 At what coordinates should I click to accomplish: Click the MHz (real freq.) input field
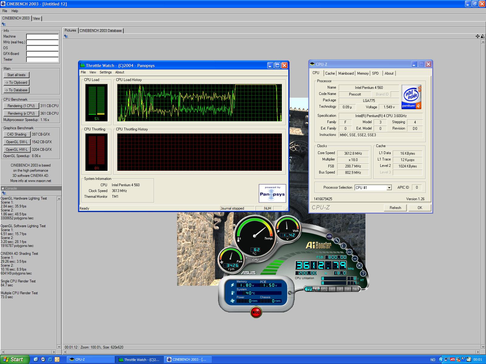pos(42,42)
